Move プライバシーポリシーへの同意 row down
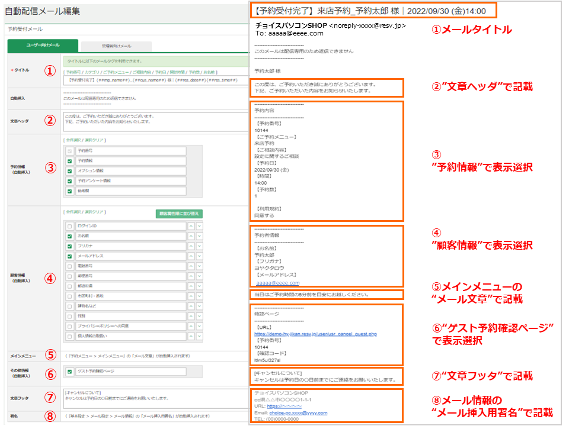The height and width of the screenshot is (426, 569). click(x=200, y=327)
